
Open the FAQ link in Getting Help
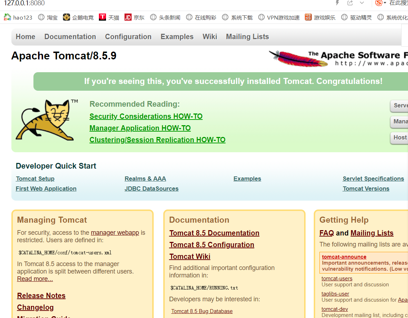coord(327,233)
